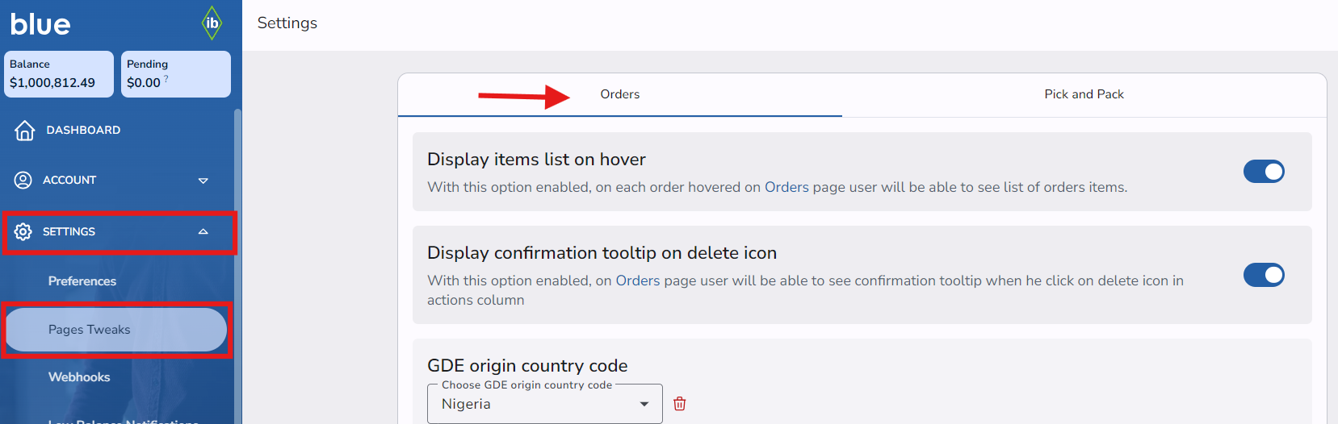Toggle off delete icon confirmation tooltip

tap(1263, 275)
